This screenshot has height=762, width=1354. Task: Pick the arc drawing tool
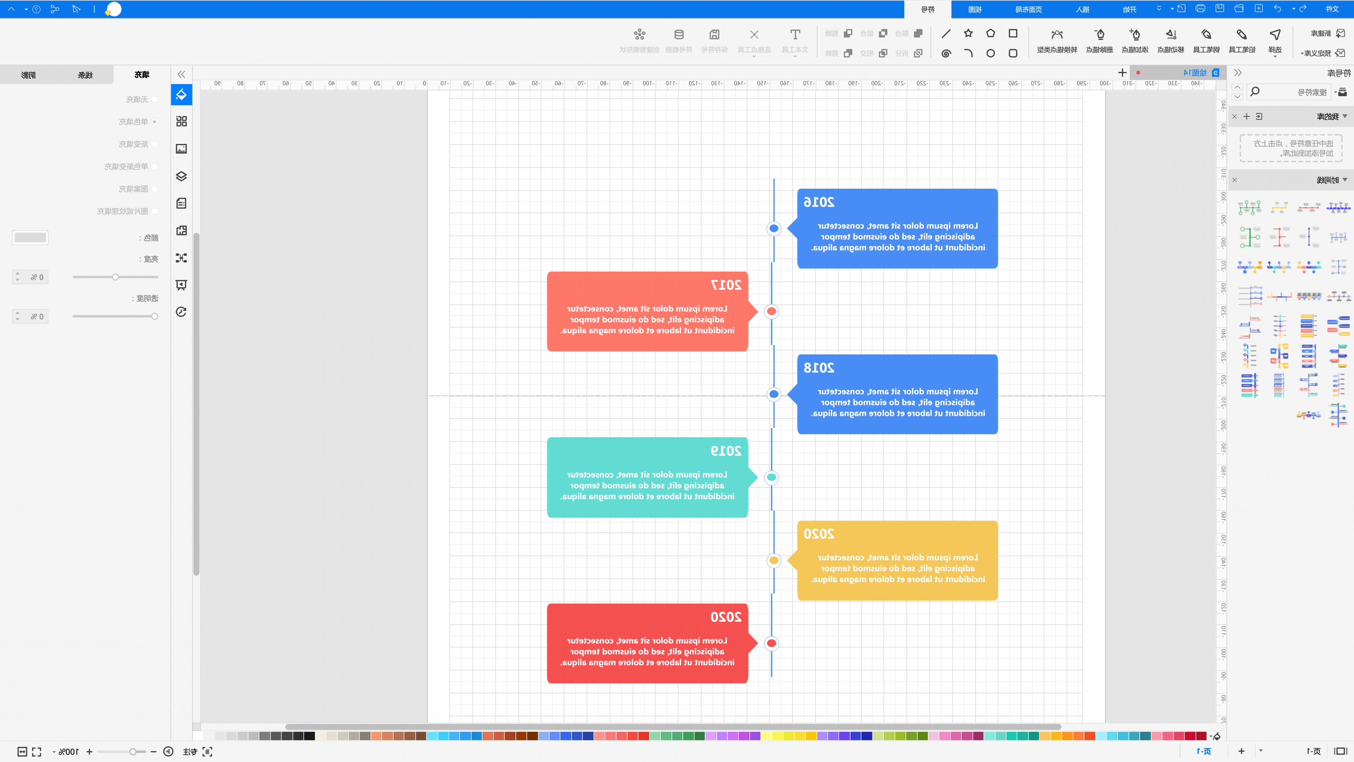point(968,53)
